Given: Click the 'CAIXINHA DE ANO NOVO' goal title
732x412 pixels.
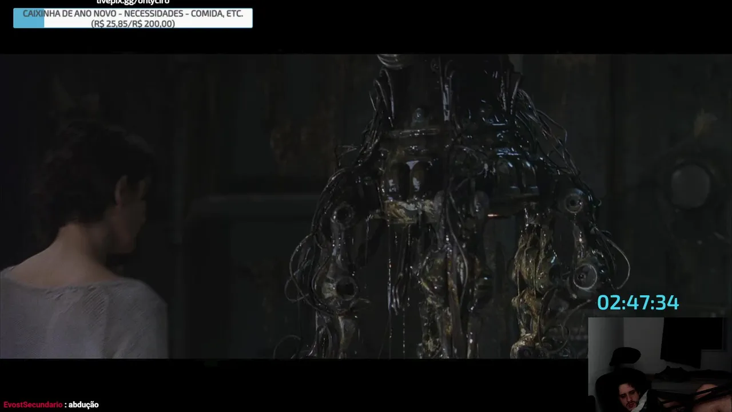Looking at the screenshot, I should point(133,14).
